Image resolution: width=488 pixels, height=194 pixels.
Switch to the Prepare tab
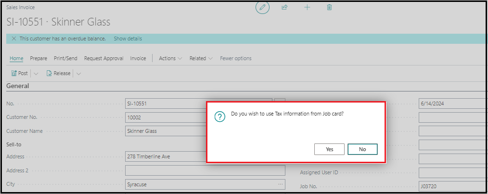pyautogui.click(x=39, y=58)
